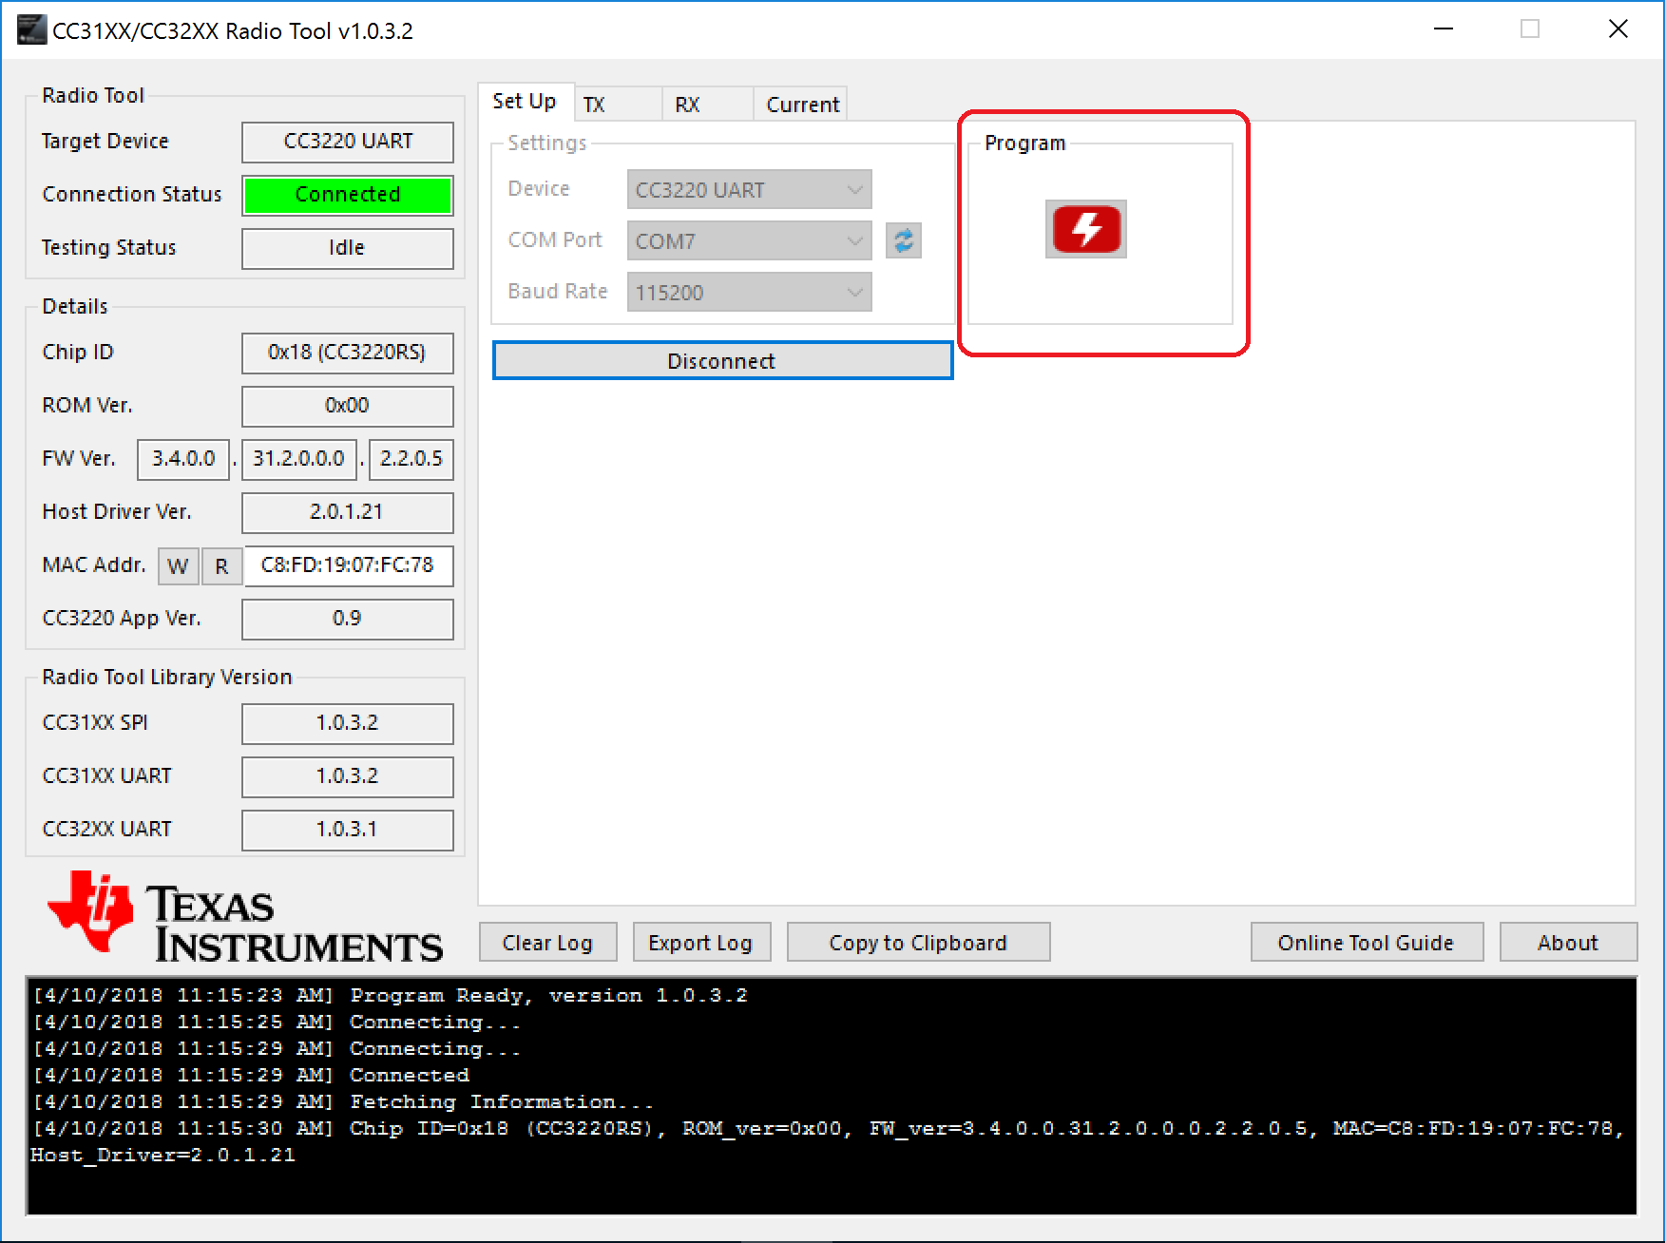Click the Texas Instruments logo

pos(245,916)
